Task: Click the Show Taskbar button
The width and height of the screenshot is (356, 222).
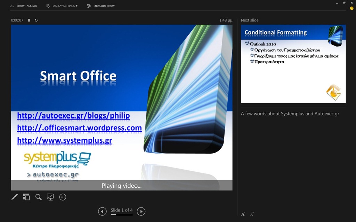Action: click(23, 6)
